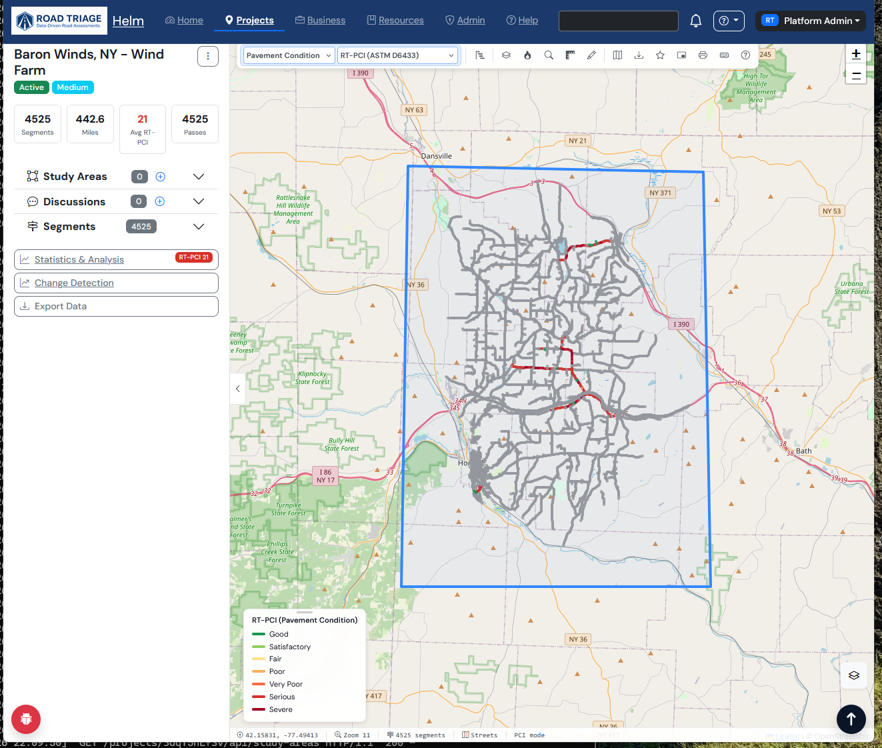Image resolution: width=882 pixels, height=748 pixels.
Task: Open Statistics & Analysis
Action: pyautogui.click(x=78, y=259)
